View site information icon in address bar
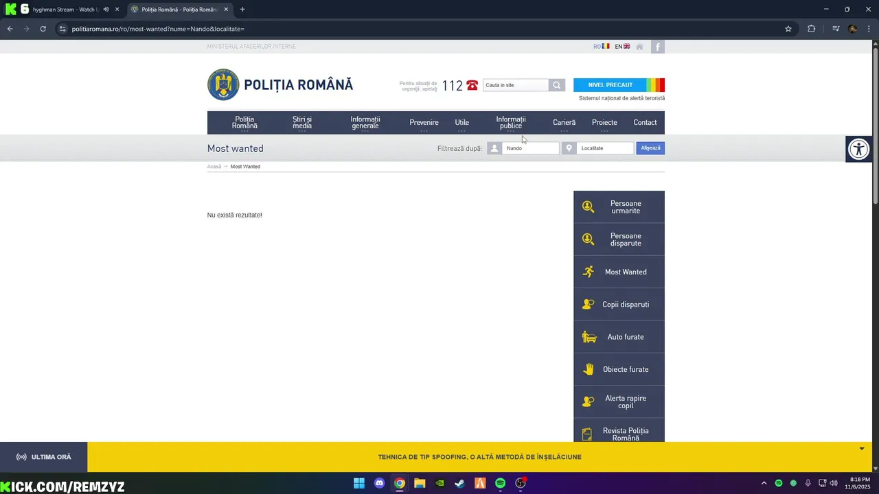 pos(62,29)
